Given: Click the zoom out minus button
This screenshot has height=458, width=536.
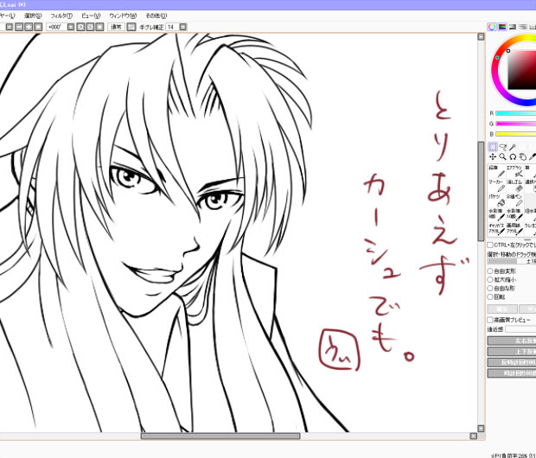Looking at the screenshot, I should click(x=19, y=27).
